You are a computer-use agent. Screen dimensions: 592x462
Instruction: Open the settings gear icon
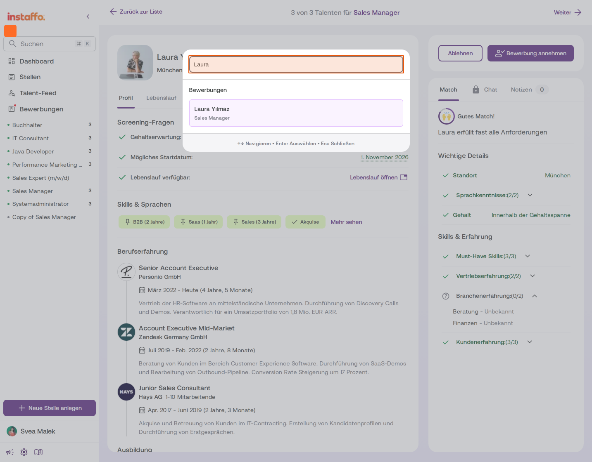pos(24,452)
